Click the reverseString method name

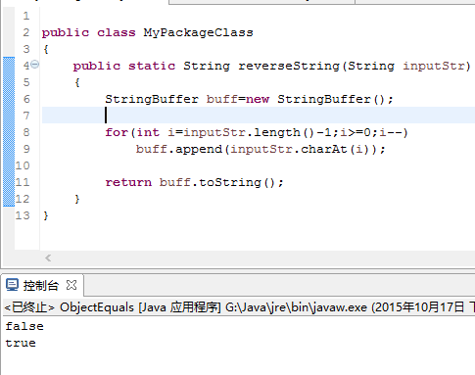[289, 66]
